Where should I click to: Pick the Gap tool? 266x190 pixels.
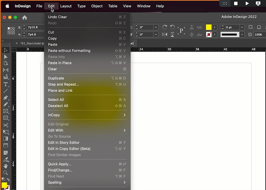5,70
